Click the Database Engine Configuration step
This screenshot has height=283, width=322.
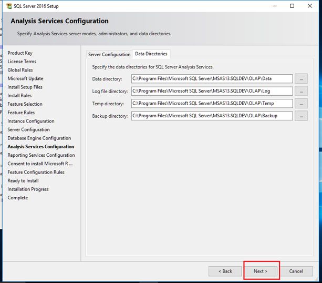coord(39,138)
